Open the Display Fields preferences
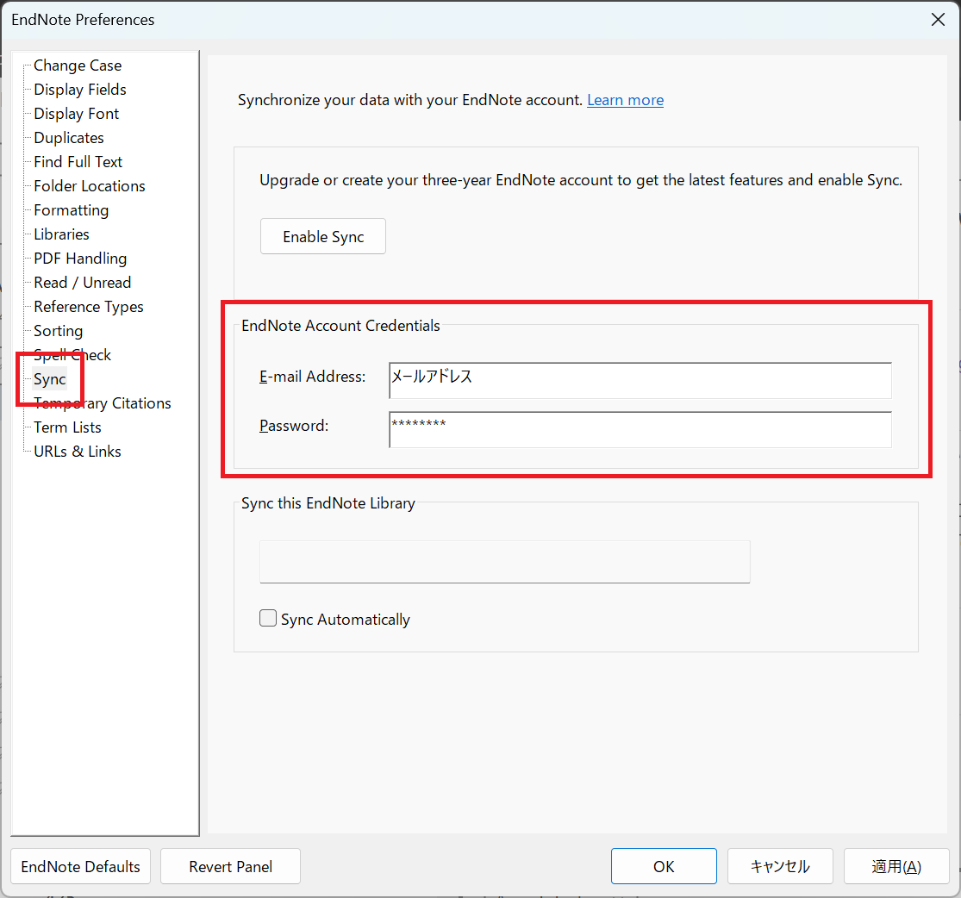Image resolution: width=961 pixels, height=898 pixels. 79,90
